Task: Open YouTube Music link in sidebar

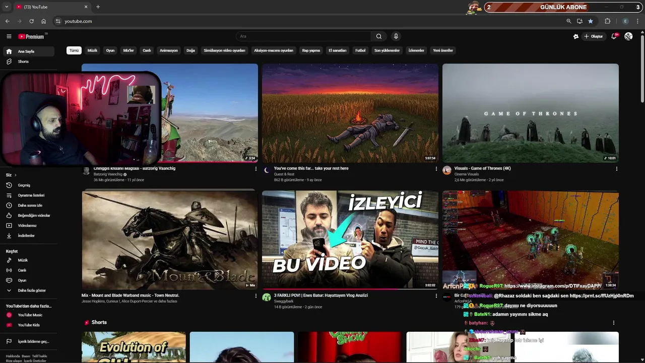Action: tap(28, 315)
